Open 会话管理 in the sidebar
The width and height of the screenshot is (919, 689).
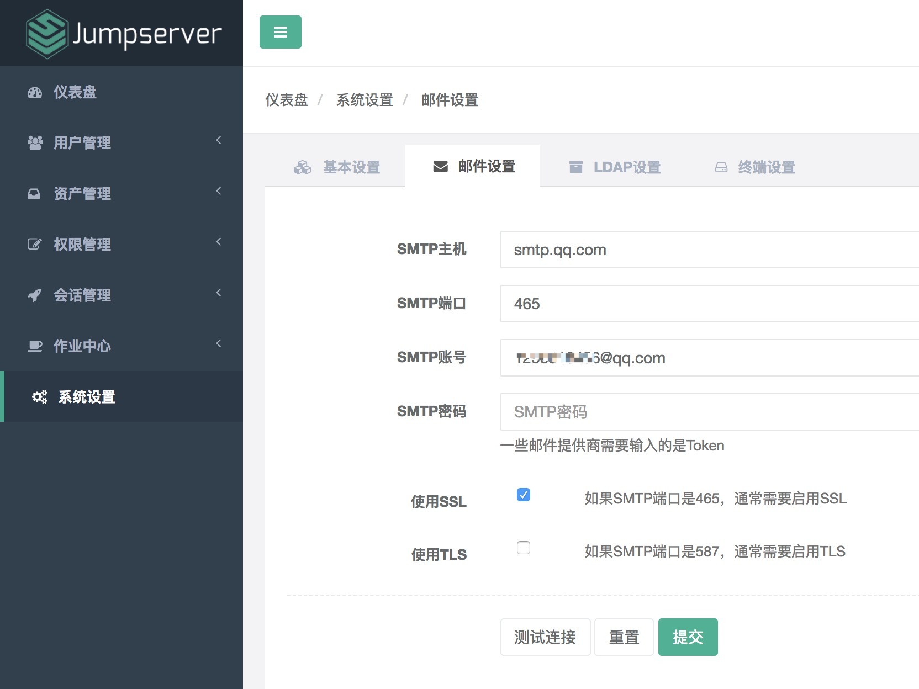(x=122, y=295)
